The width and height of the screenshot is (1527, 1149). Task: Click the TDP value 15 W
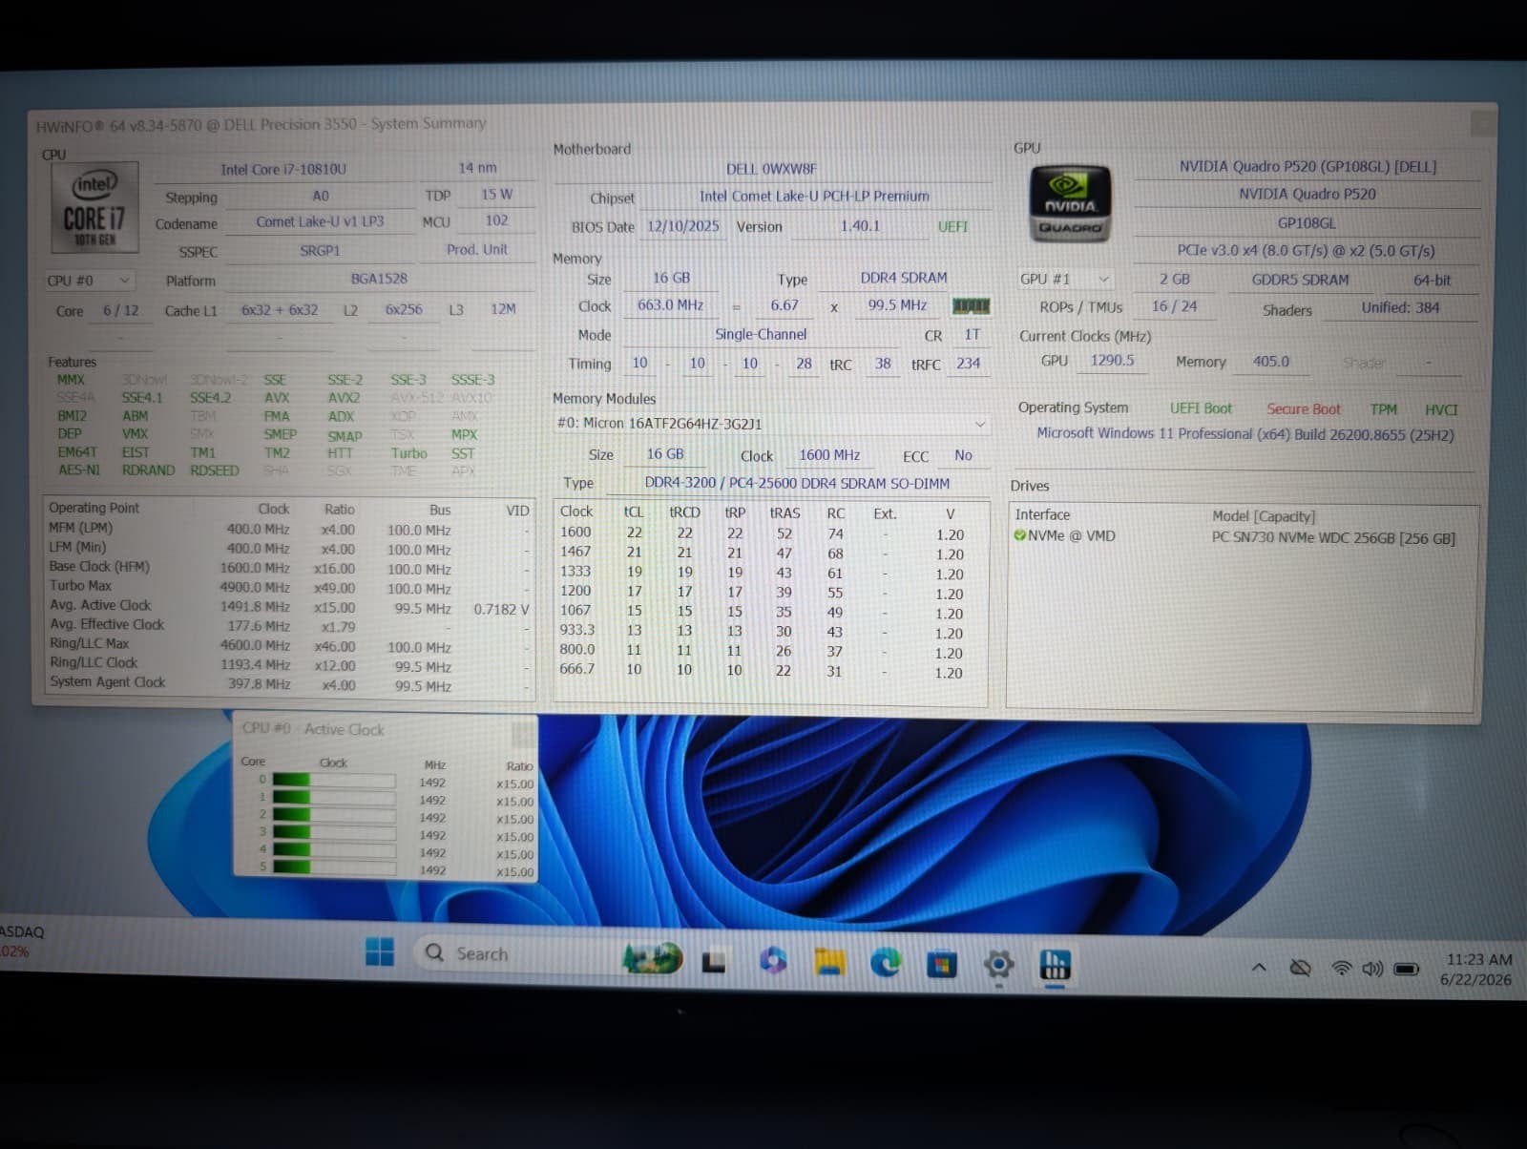pos(496,194)
